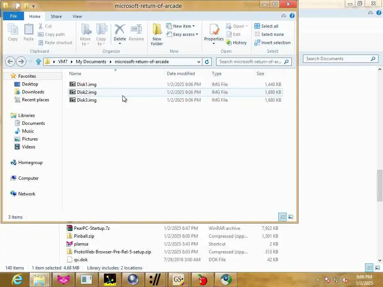Screen dimensions: 383x287
Task: Show hidden system tray icons
Action: pos(318,280)
